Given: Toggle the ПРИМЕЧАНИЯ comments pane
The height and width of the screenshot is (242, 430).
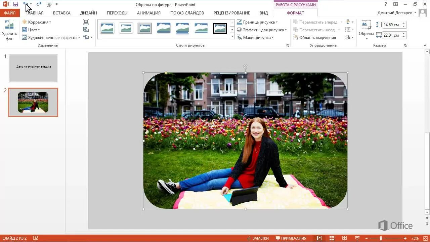Looking at the screenshot, I should 291,238.
